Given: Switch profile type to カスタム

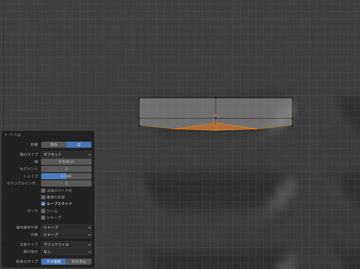Looking at the screenshot, I should click(x=79, y=262).
